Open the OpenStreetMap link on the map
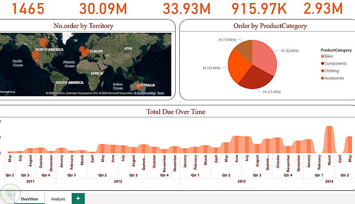Viewport: 355px width, 204px height. coord(145,93)
